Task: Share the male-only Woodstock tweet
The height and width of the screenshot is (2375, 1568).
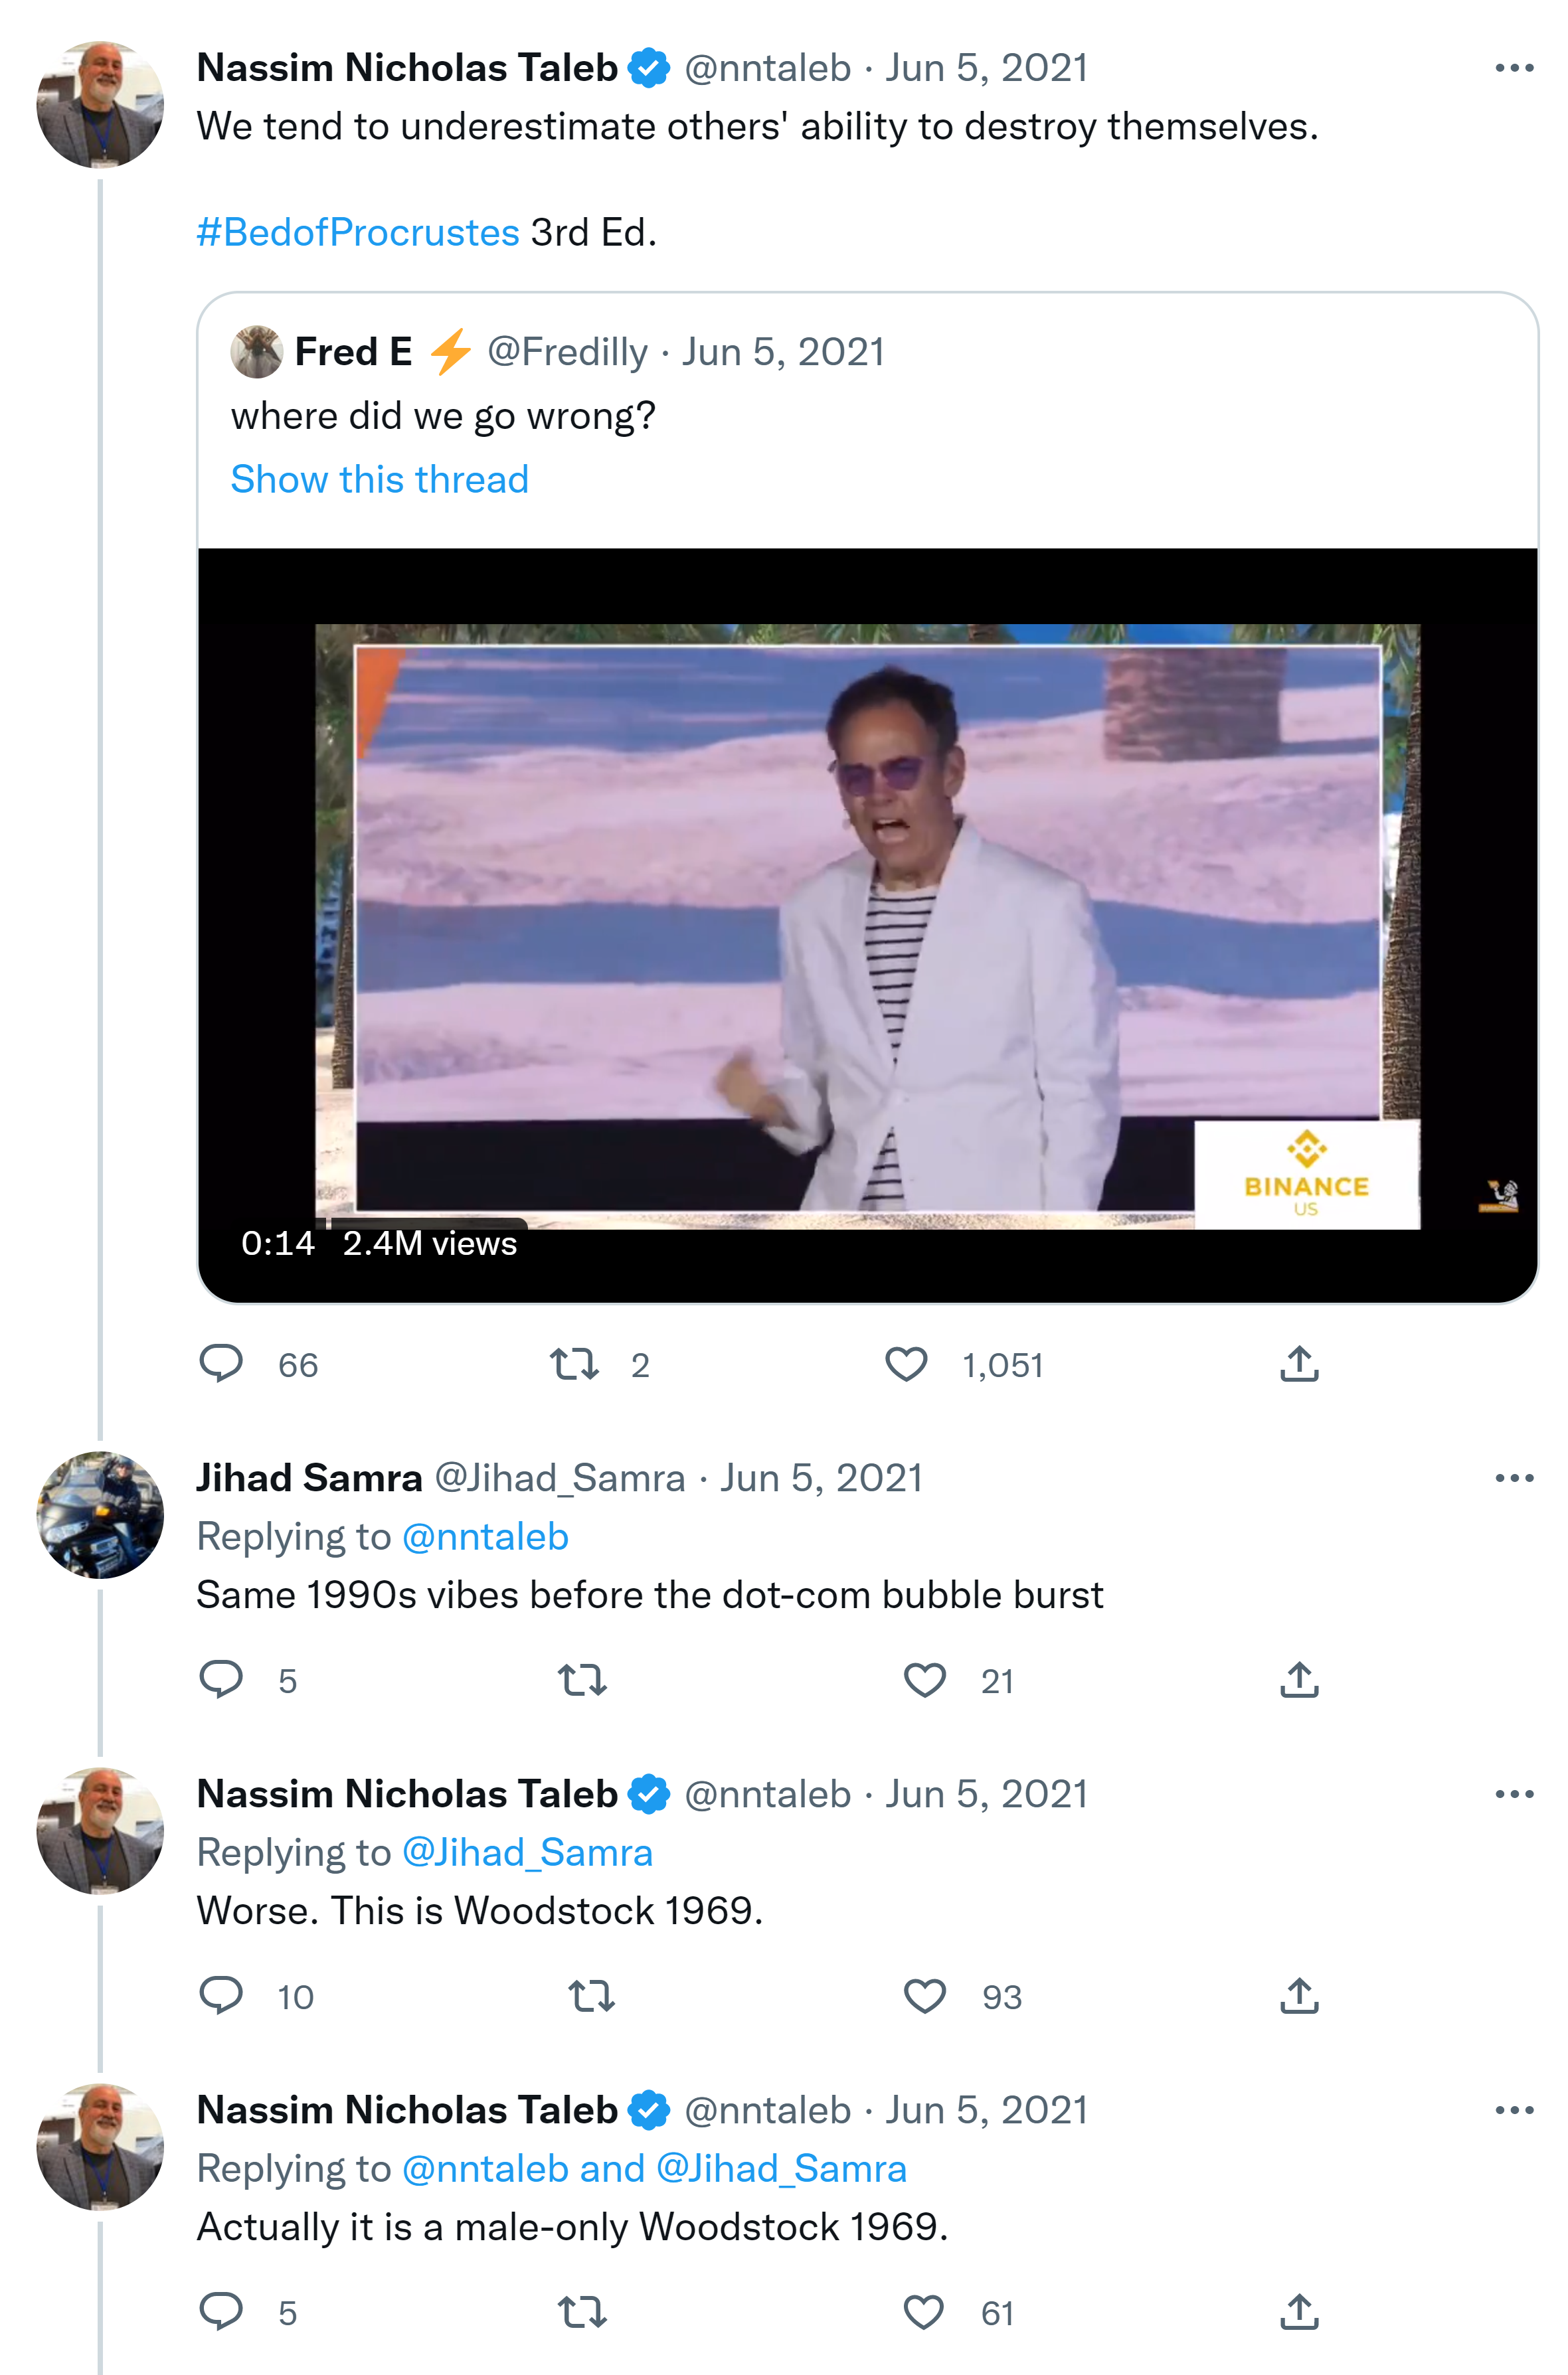Action: coord(1299,2311)
